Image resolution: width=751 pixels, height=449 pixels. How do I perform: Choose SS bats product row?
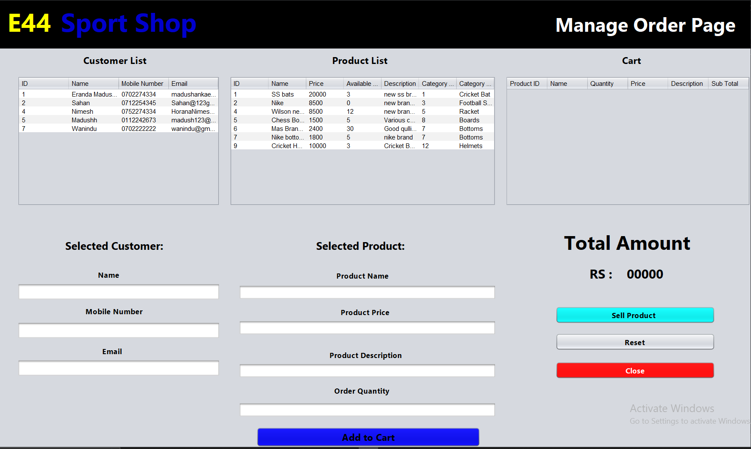click(x=282, y=94)
